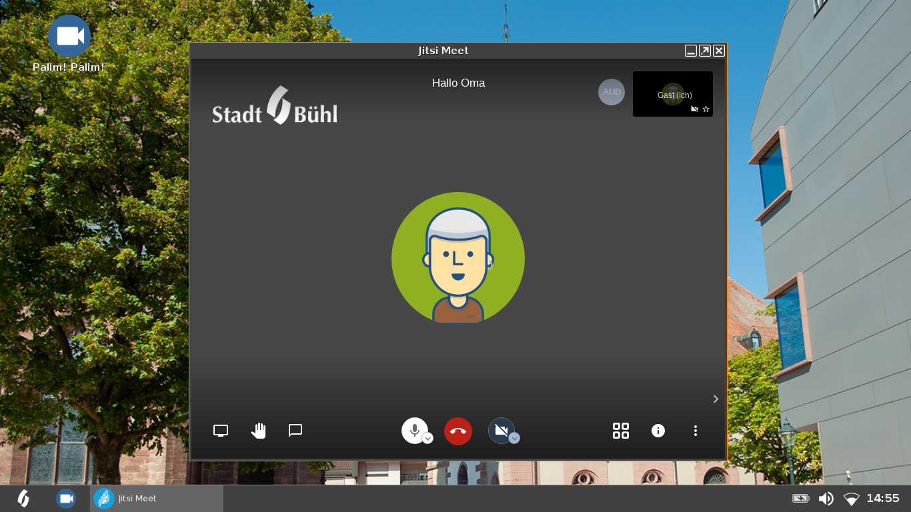The height and width of the screenshot is (512, 911).
Task: Open the chat panel
Action: [295, 431]
